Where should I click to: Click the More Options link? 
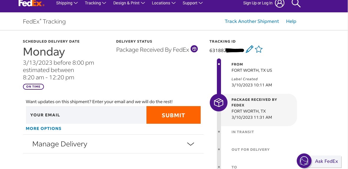click(44, 128)
